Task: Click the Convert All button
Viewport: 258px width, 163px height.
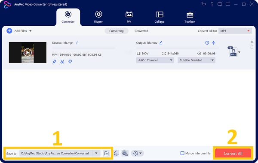Action: pos(233,153)
